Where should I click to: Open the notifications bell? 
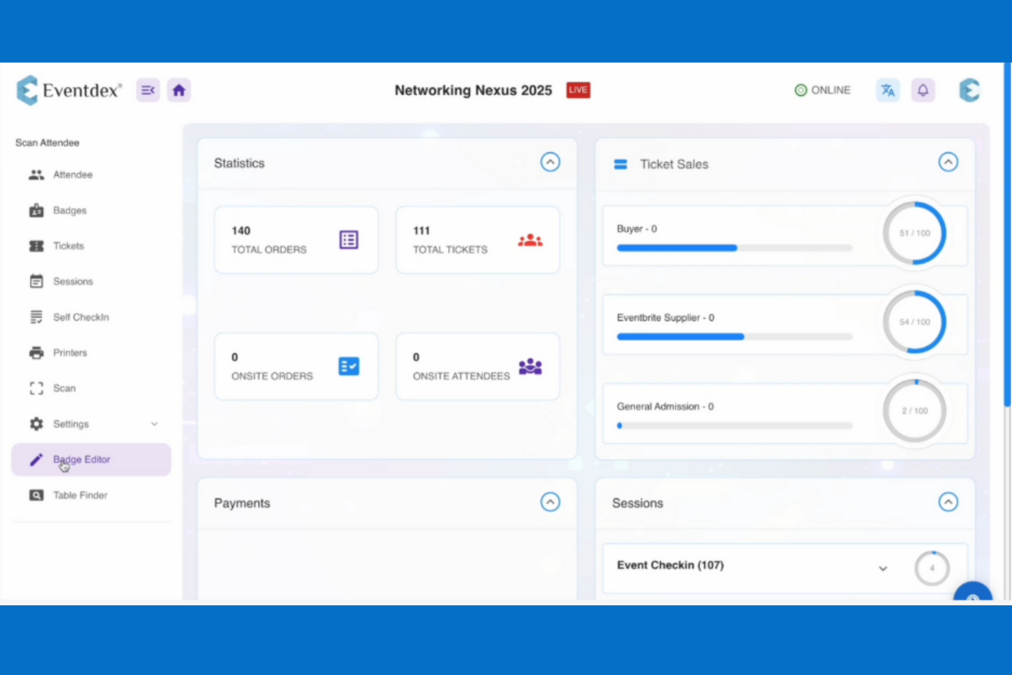[x=923, y=90]
